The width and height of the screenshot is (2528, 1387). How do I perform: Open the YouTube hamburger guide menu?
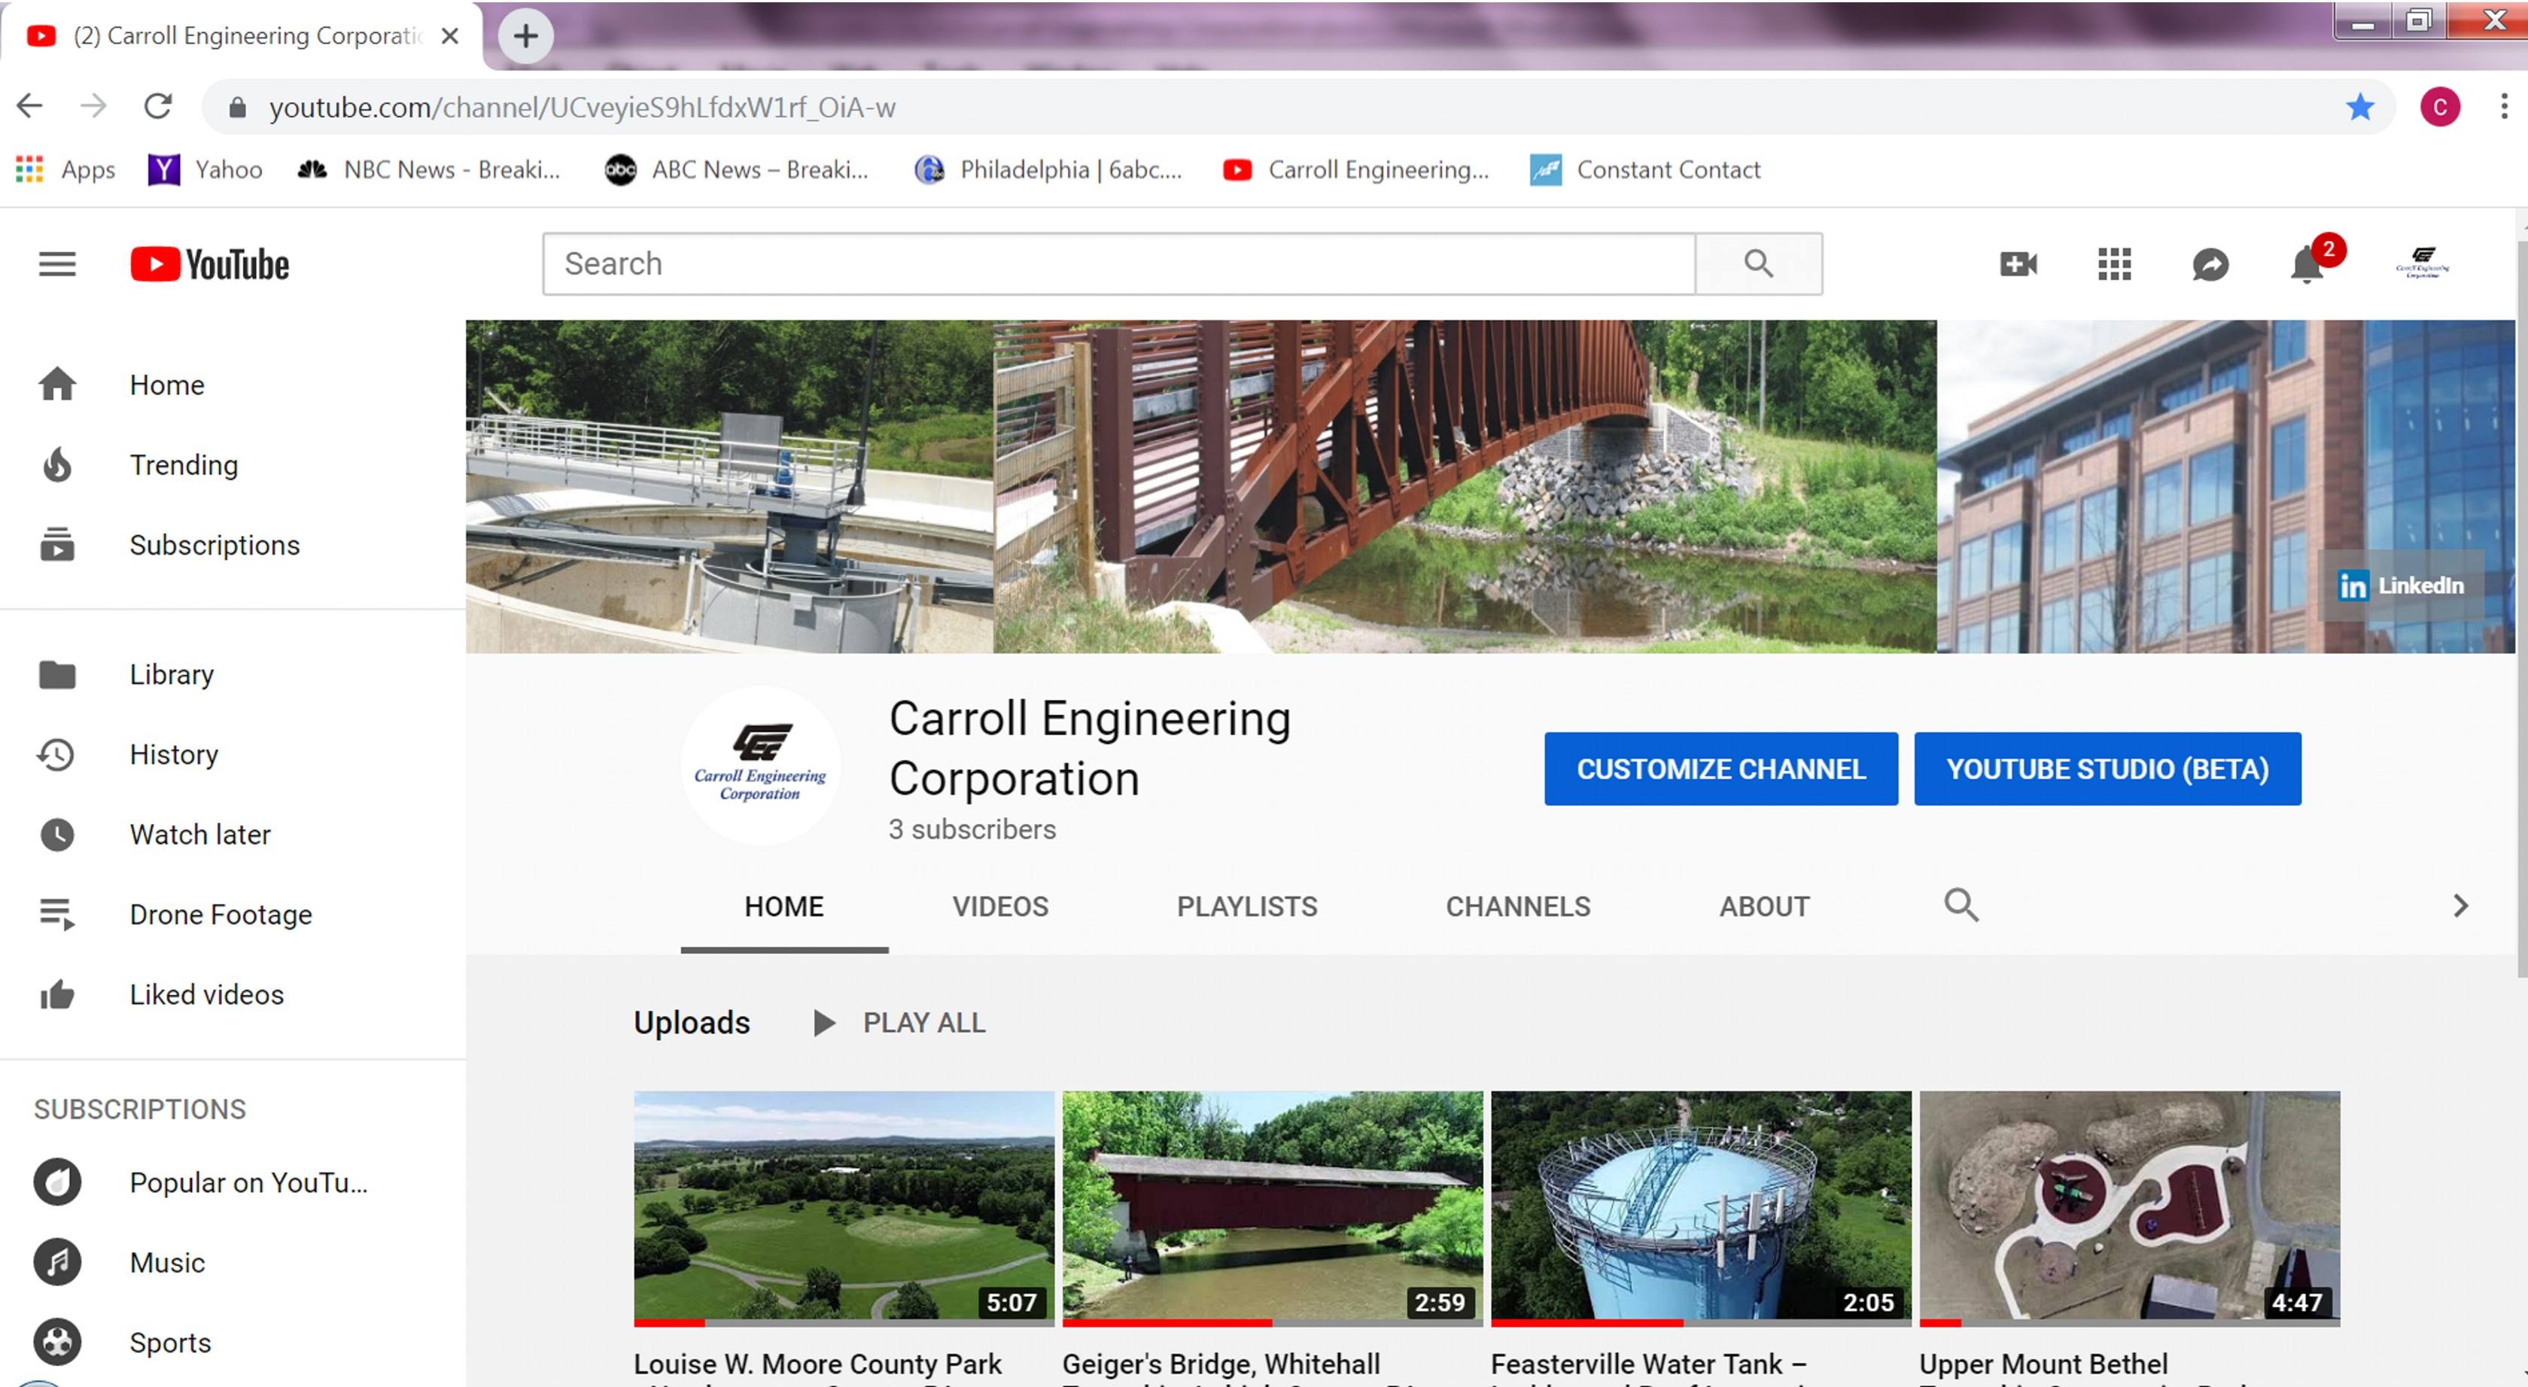pos(57,264)
